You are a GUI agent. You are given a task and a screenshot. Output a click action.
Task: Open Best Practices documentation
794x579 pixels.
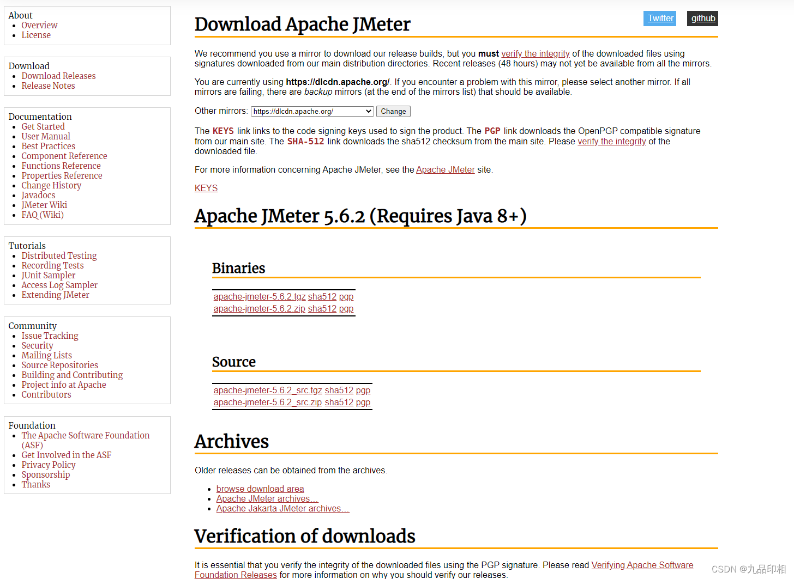click(49, 147)
